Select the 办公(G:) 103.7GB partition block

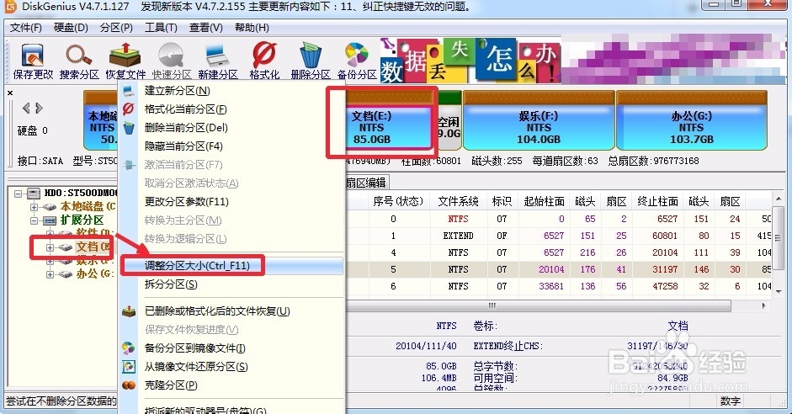coord(692,121)
